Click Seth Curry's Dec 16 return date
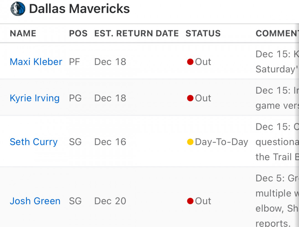Image resolution: width=299 pixels, height=227 pixels. pos(110,142)
